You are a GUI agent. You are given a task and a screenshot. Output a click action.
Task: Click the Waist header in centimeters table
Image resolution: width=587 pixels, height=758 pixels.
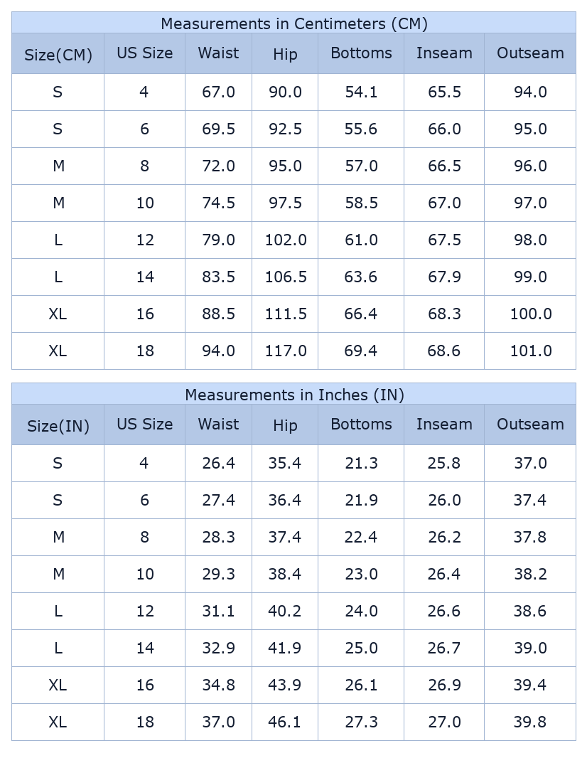(218, 53)
